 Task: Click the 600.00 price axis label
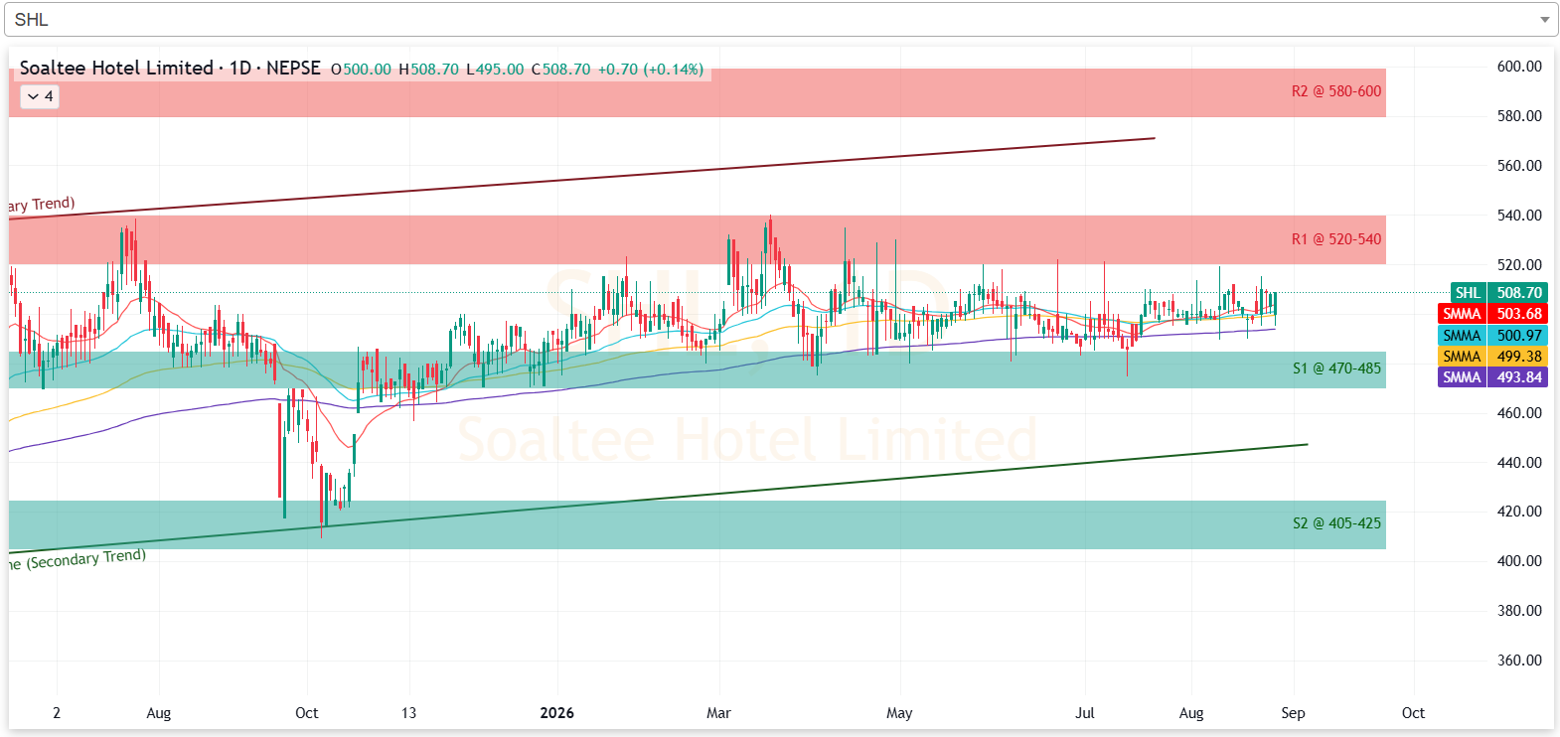[1519, 67]
